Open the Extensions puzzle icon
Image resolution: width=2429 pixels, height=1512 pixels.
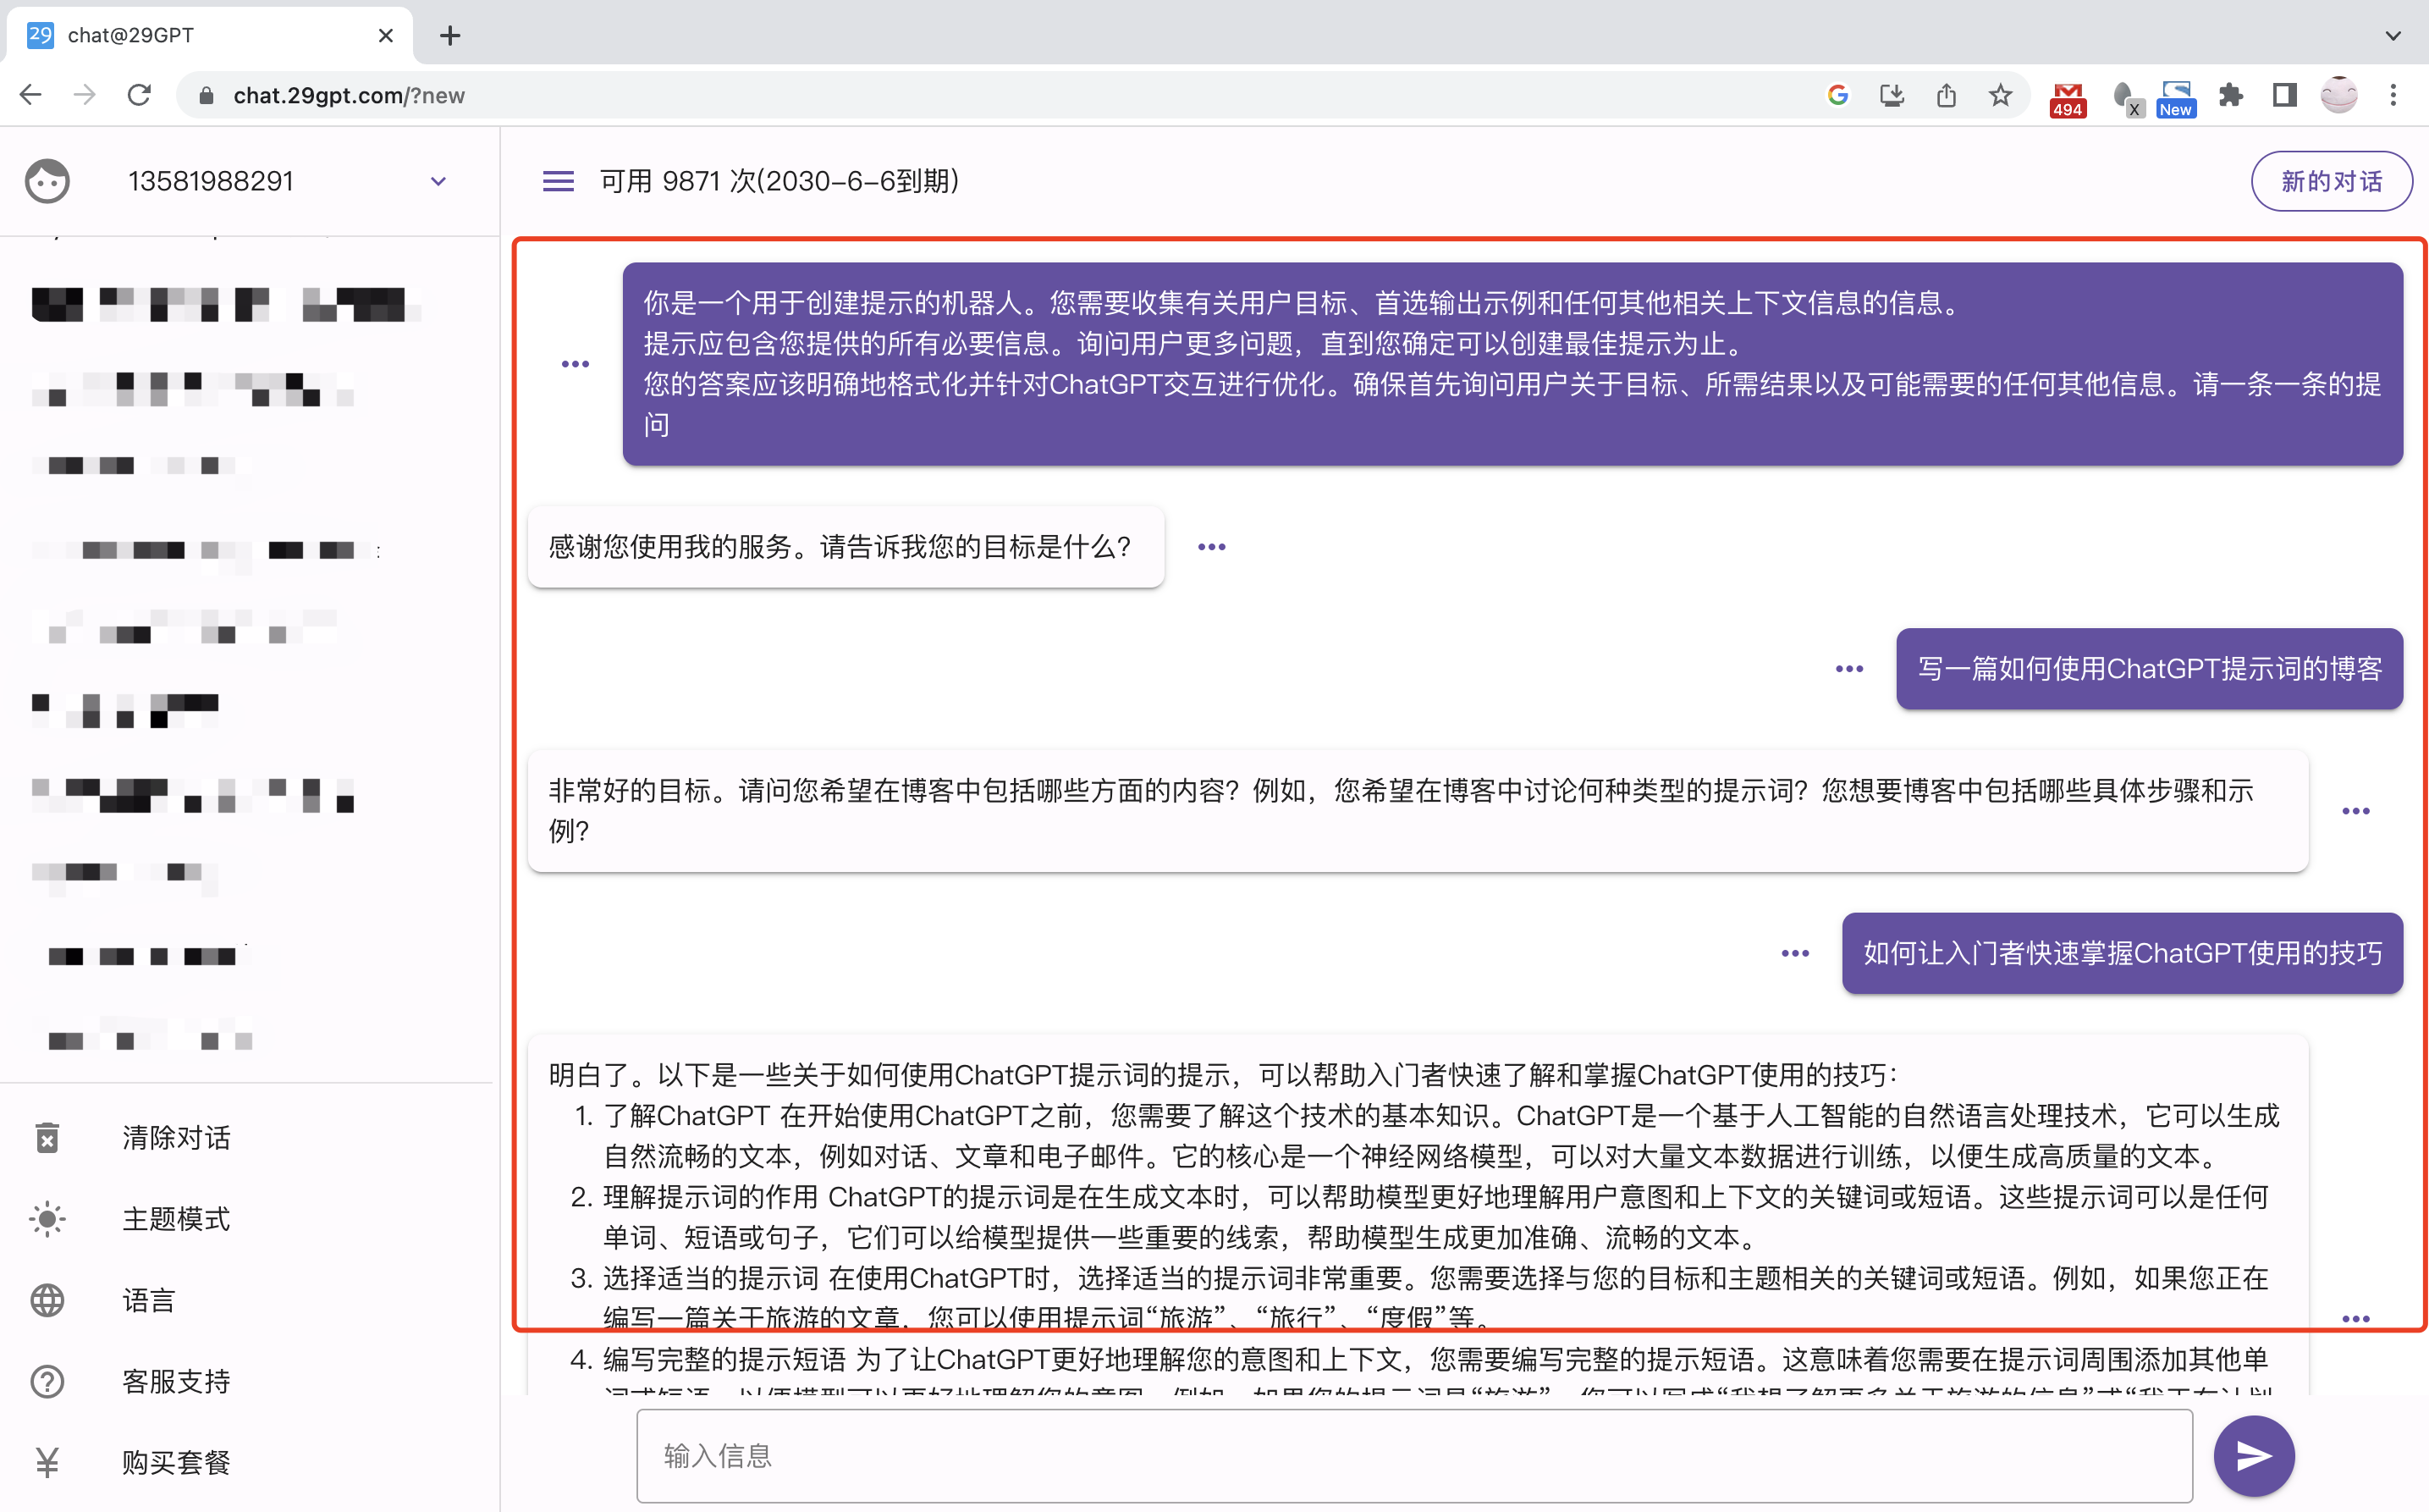[2231, 95]
